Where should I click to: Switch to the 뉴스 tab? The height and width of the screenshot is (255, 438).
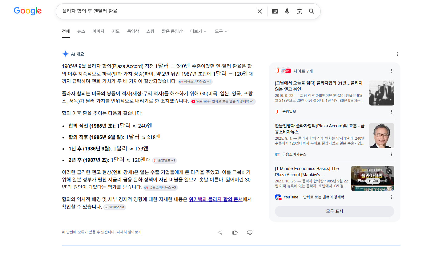point(81,31)
